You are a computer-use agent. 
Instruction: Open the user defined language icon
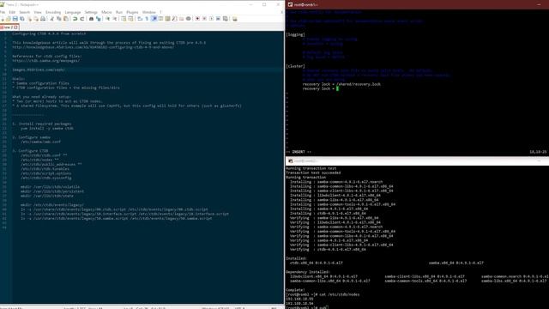[161, 19]
